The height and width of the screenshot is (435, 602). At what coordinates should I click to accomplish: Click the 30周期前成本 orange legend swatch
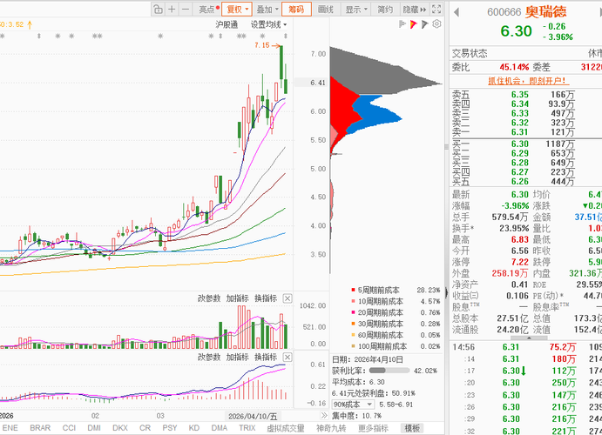click(x=353, y=324)
